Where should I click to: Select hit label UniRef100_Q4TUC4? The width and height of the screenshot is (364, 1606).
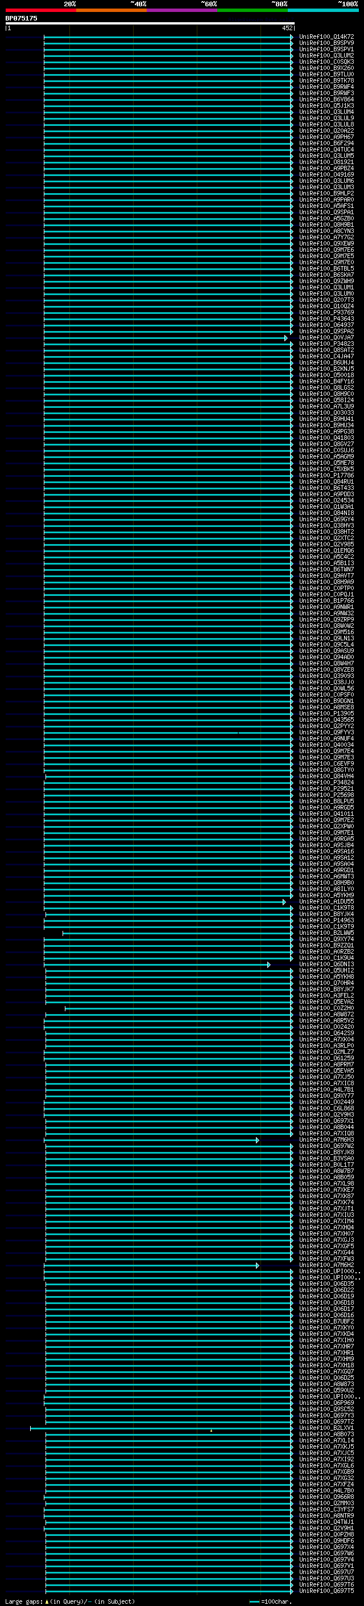click(x=326, y=150)
